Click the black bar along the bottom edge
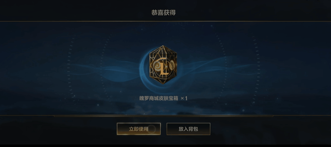This screenshot has width=331, height=147. coord(165,146)
